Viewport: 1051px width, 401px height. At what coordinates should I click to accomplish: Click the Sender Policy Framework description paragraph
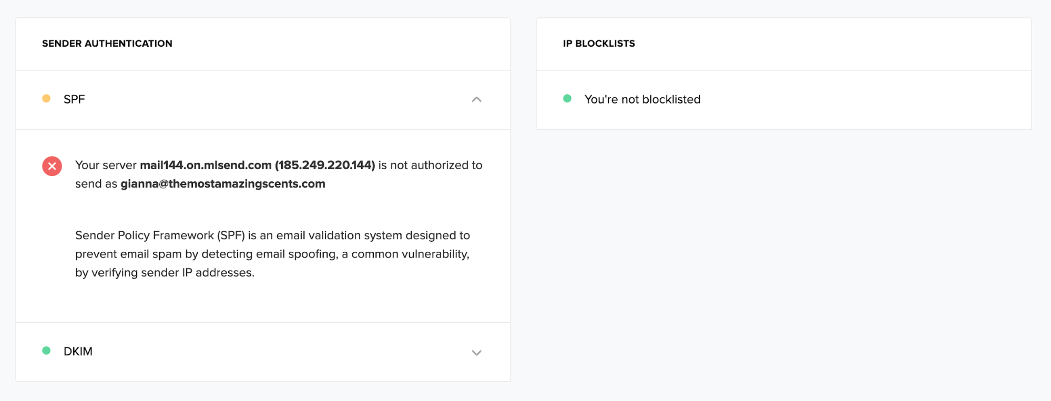point(273,254)
